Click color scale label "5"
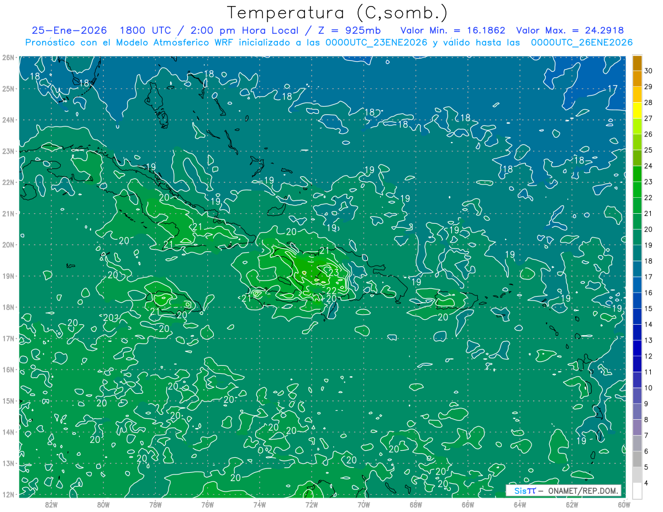 [x=647, y=467]
